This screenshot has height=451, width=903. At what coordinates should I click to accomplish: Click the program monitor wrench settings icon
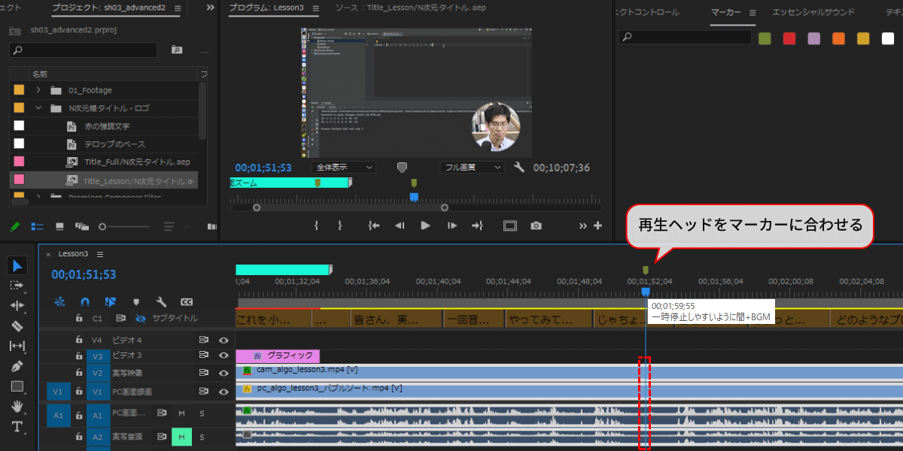[x=519, y=167]
